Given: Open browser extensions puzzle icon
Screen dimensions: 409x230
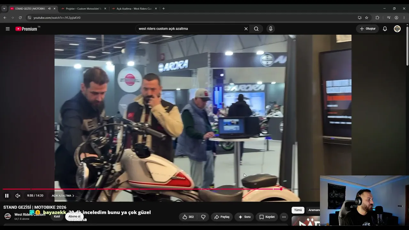Looking at the screenshot, I should (377, 18).
